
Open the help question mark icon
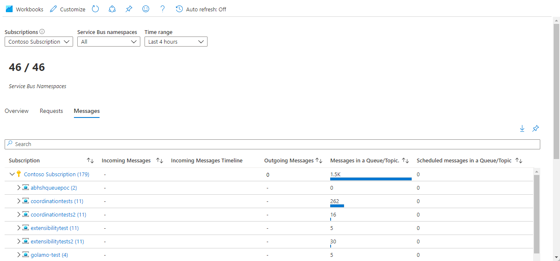coord(163,9)
